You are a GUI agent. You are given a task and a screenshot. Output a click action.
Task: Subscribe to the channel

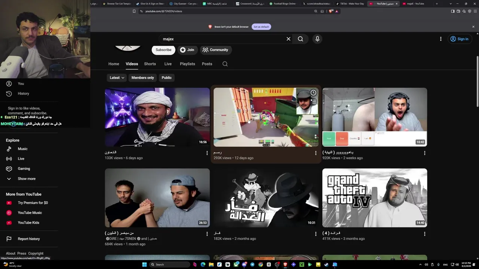click(164, 50)
